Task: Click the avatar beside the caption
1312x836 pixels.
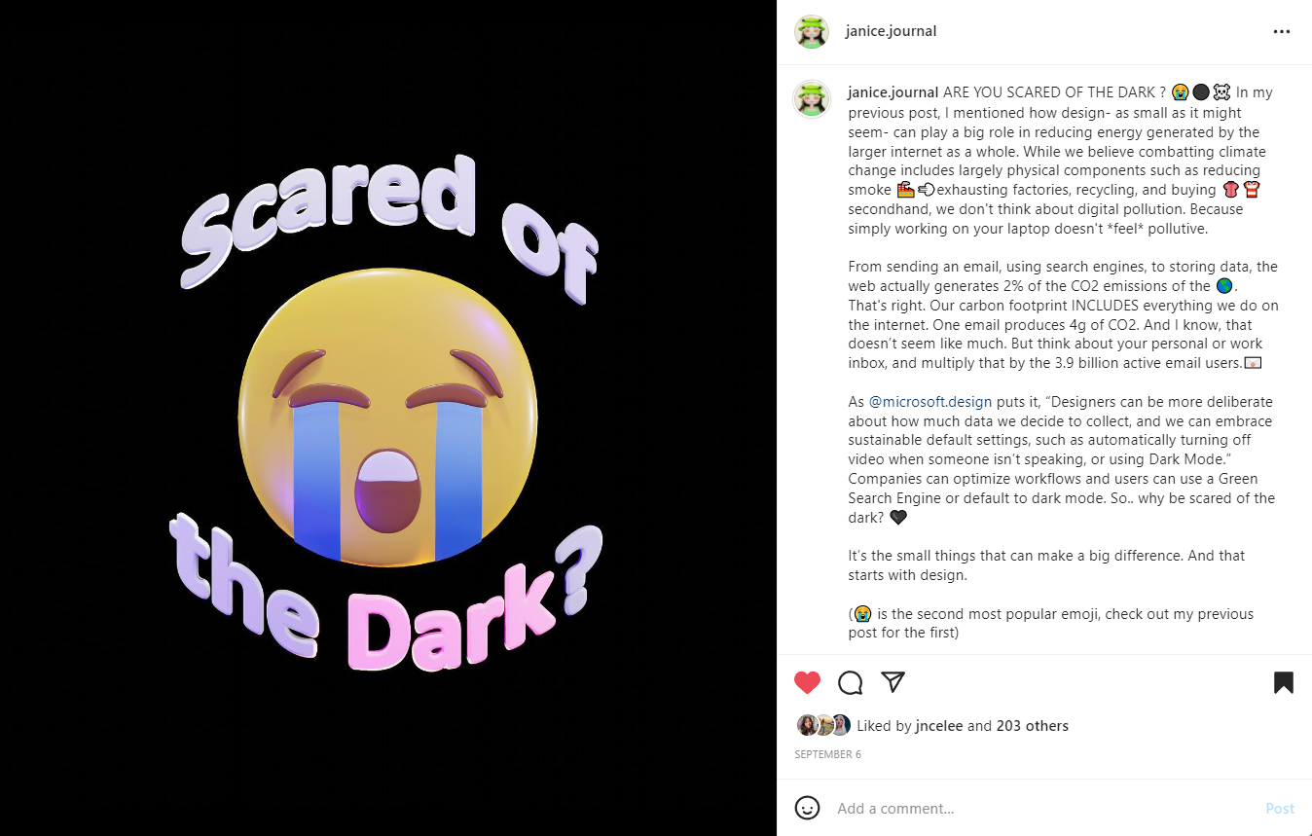Action: click(812, 98)
